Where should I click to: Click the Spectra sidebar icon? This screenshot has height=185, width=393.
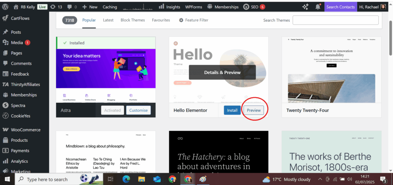pyautogui.click(x=5, y=105)
